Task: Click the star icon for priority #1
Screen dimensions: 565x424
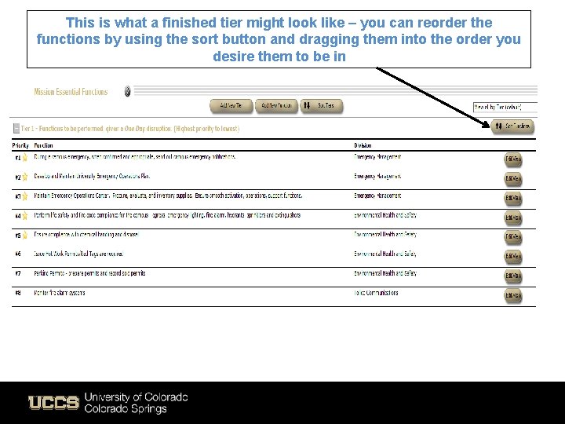Action: click(25, 158)
